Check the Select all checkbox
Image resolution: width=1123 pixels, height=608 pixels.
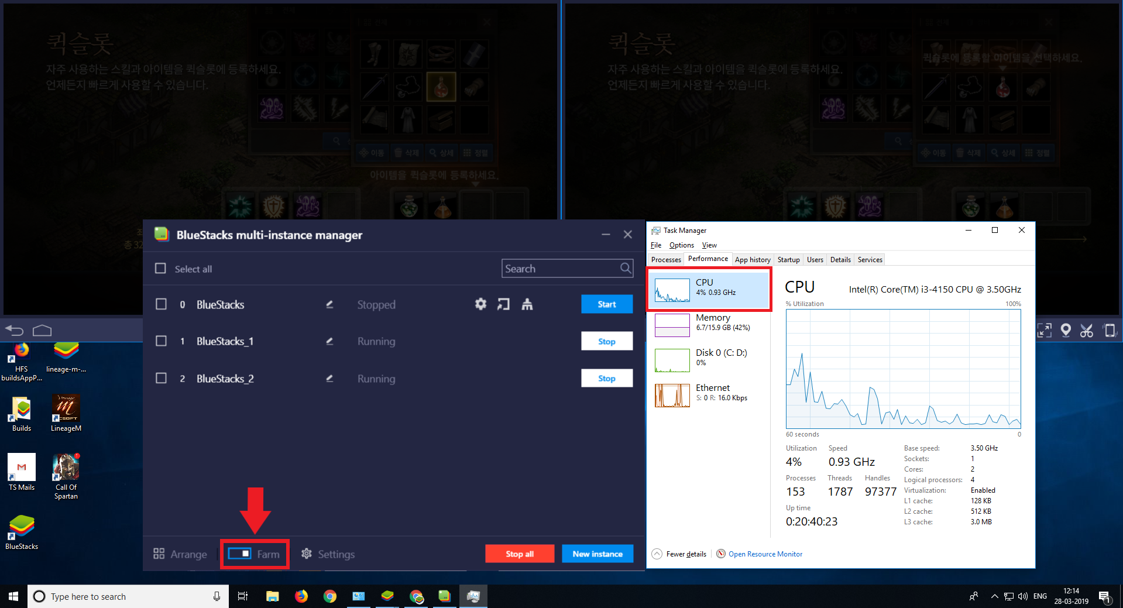click(x=160, y=268)
